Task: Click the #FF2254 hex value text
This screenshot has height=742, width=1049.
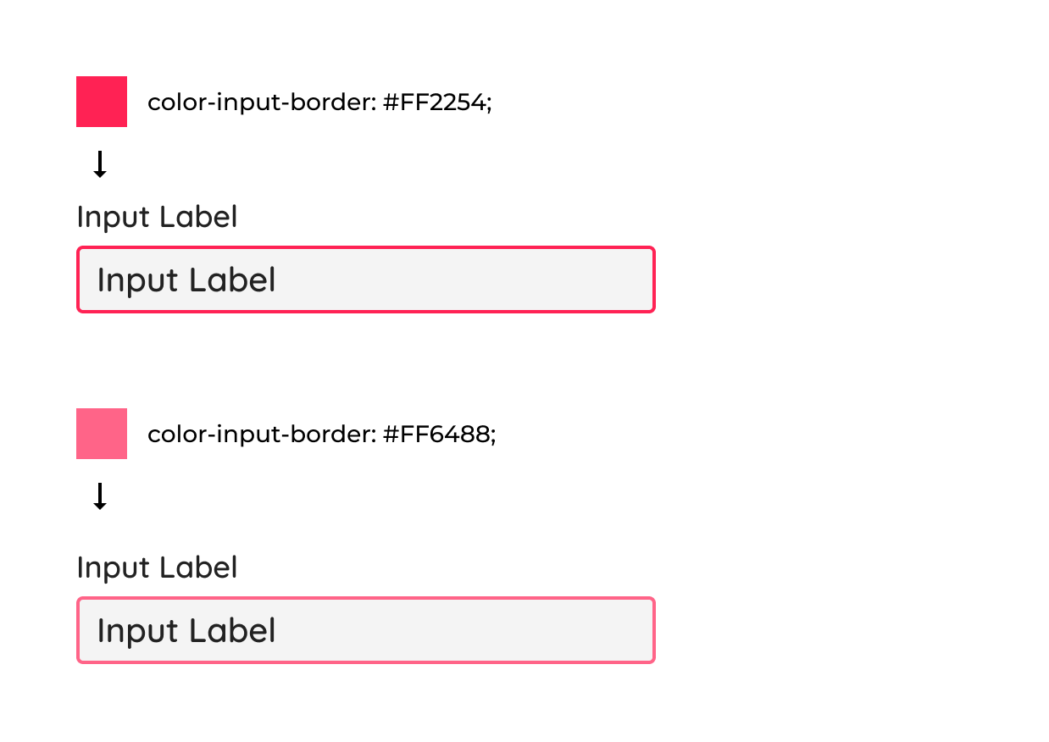Action: [x=436, y=102]
